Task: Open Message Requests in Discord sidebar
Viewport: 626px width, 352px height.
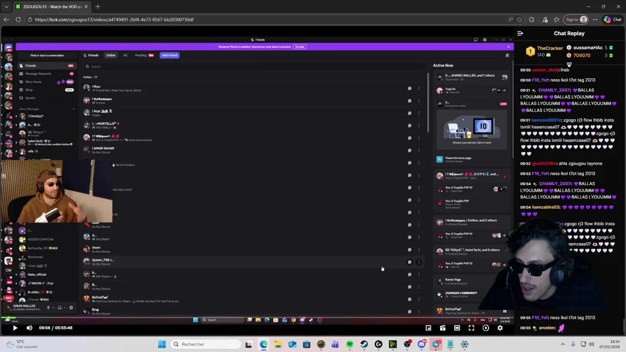Action: click(46, 74)
